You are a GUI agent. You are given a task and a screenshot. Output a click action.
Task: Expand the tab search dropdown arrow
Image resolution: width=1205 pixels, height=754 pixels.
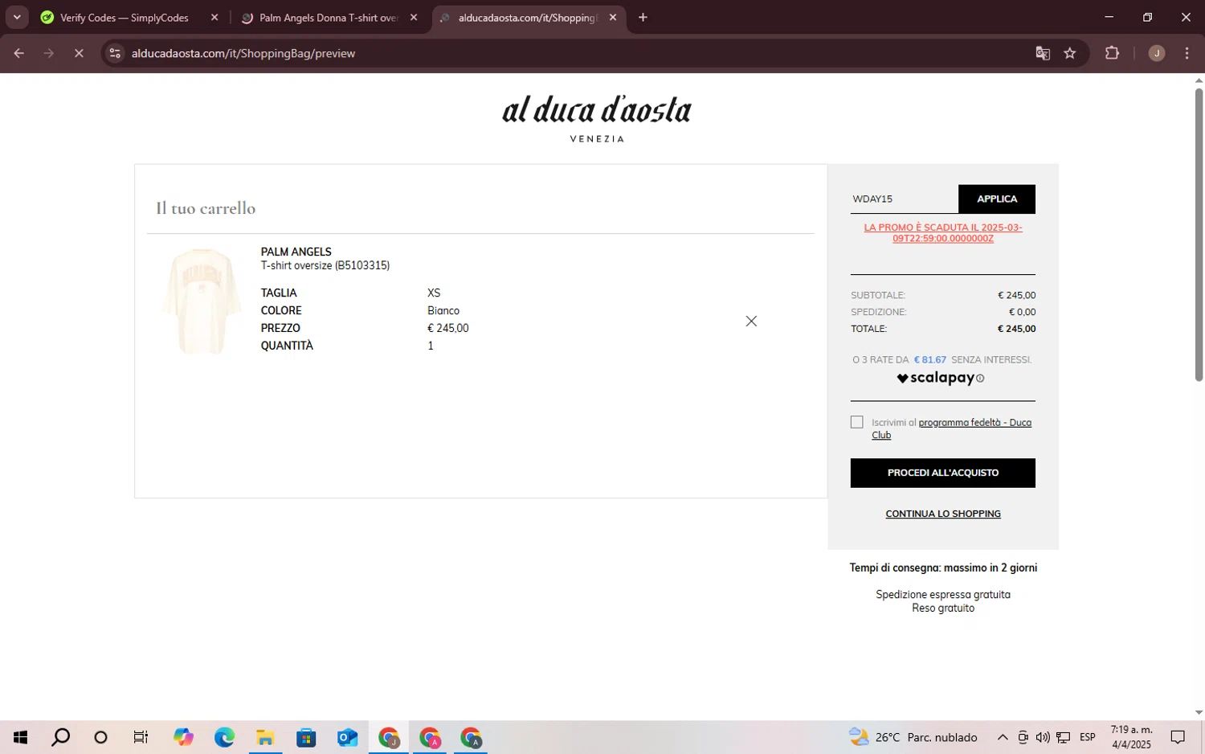click(17, 17)
